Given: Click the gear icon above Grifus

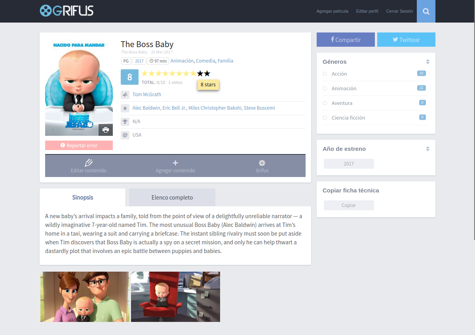Looking at the screenshot, I should (262, 163).
